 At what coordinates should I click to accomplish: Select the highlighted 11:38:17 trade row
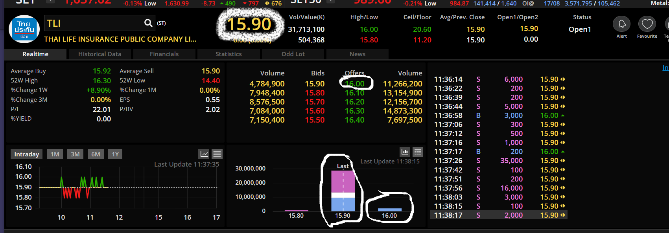(x=499, y=215)
